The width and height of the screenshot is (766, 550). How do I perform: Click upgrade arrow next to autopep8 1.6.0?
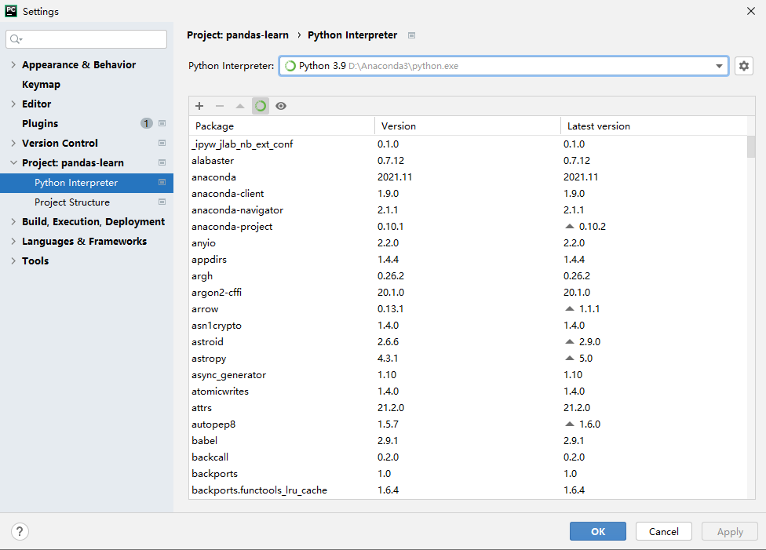click(x=570, y=424)
